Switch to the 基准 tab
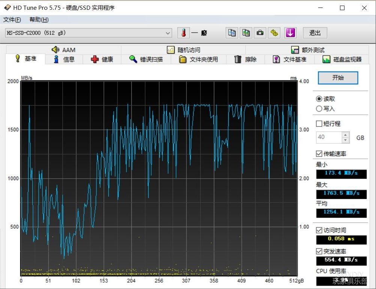 (26, 59)
